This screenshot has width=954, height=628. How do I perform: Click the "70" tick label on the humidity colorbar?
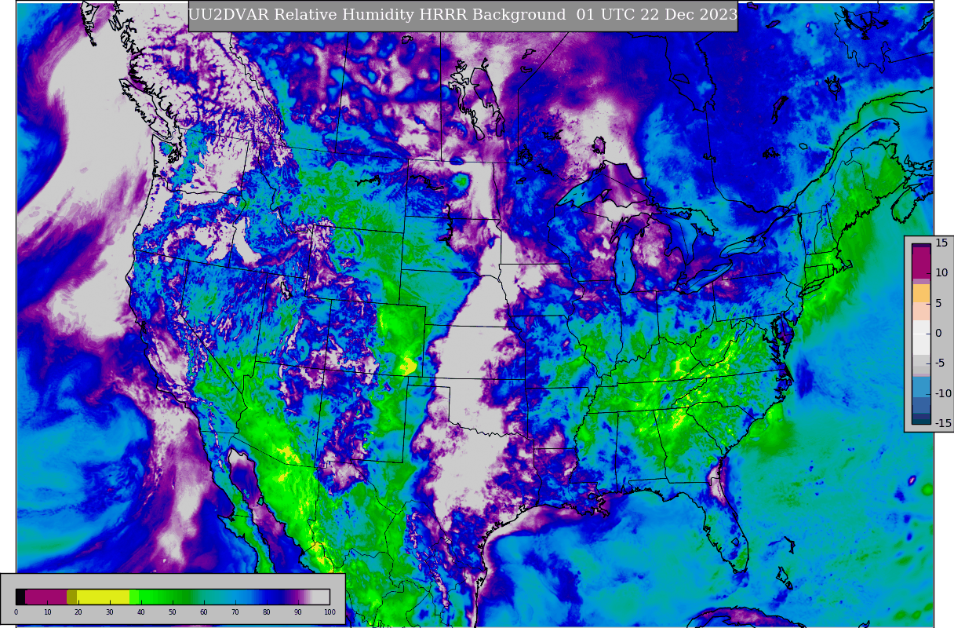pyautogui.click(x=235, y=612)
